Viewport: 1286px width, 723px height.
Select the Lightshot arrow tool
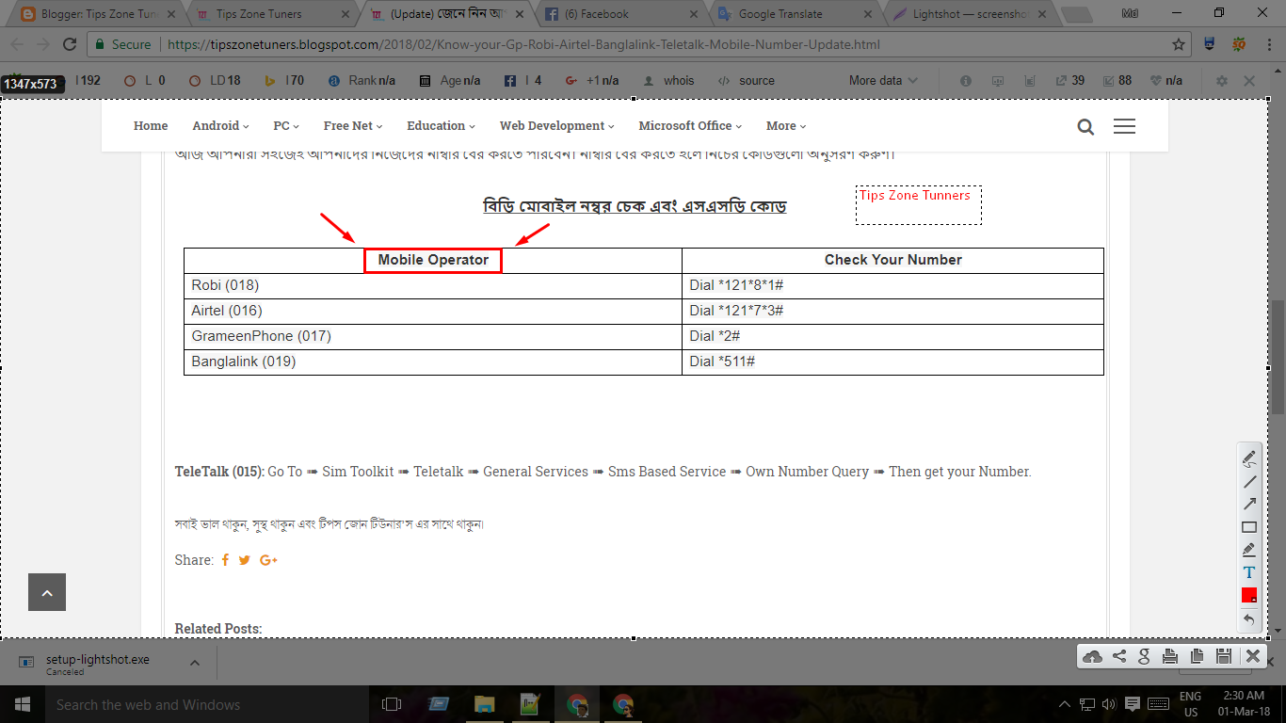tap(1249, 504)
